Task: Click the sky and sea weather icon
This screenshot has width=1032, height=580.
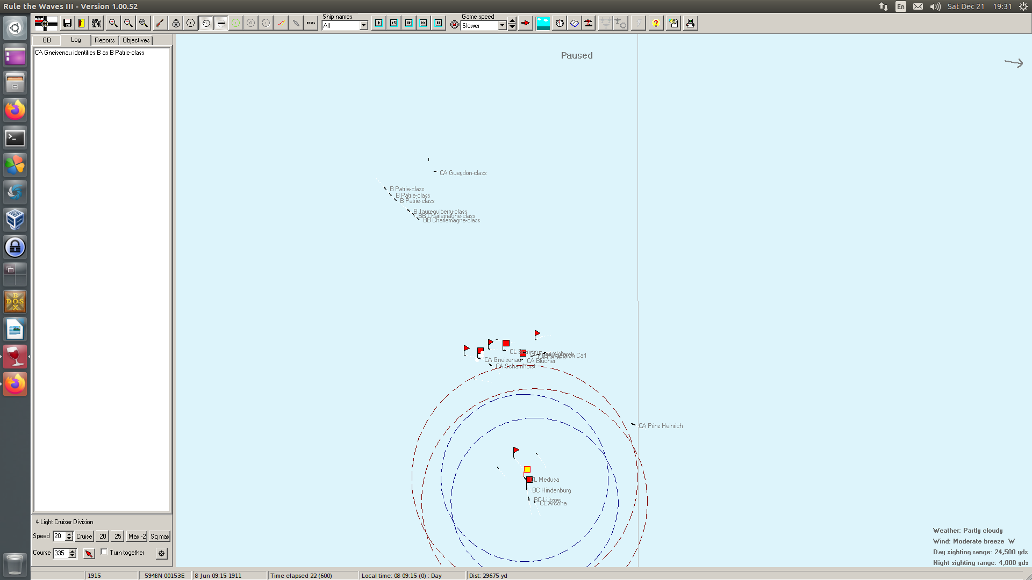Action: [543, 23]
